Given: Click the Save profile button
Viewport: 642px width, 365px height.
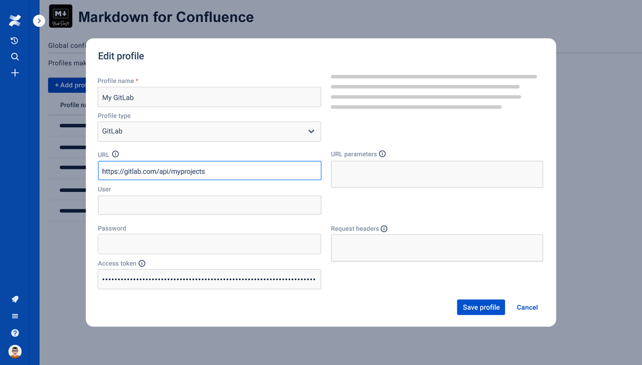Looking at the screenshot, I should [481, 307].
